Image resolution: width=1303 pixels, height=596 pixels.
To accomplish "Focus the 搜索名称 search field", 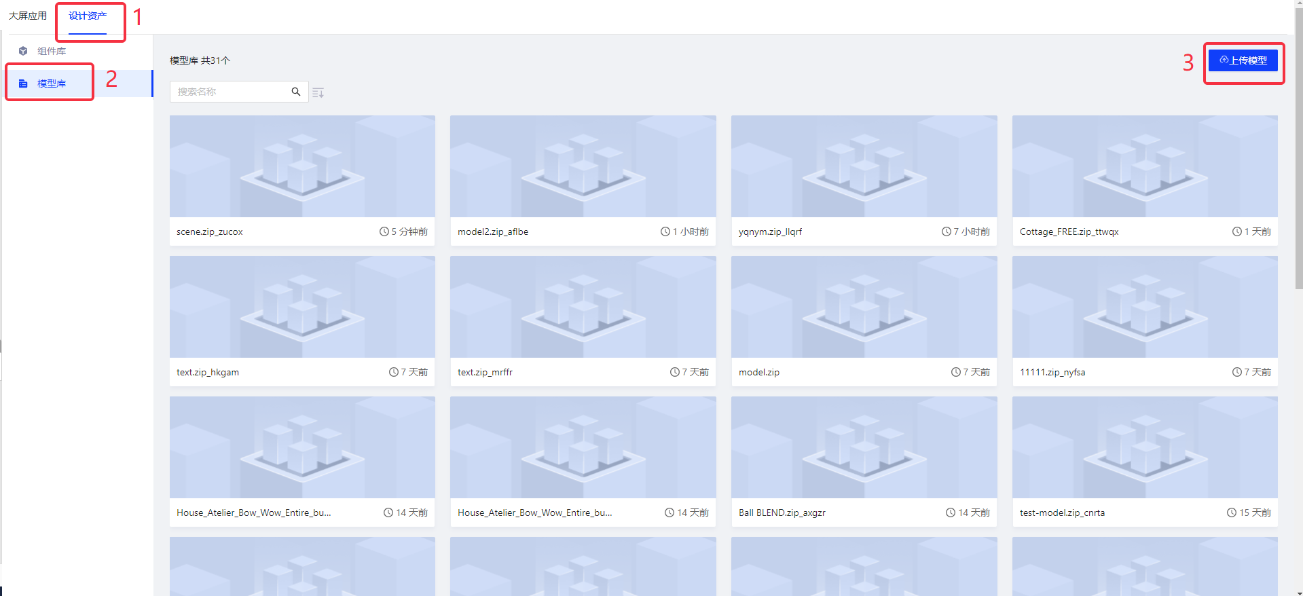I will click(x=231, y=92).
